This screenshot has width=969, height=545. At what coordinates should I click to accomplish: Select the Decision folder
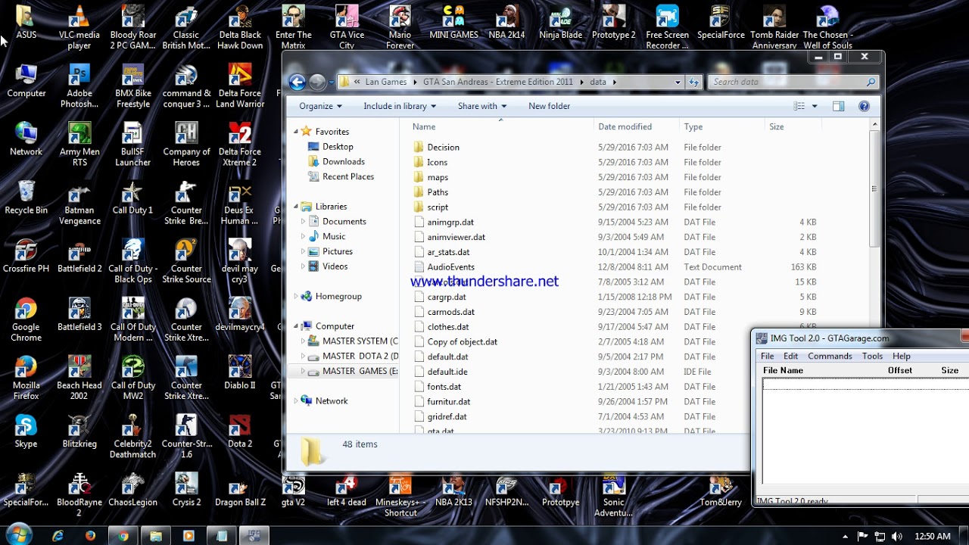point(443,148)
